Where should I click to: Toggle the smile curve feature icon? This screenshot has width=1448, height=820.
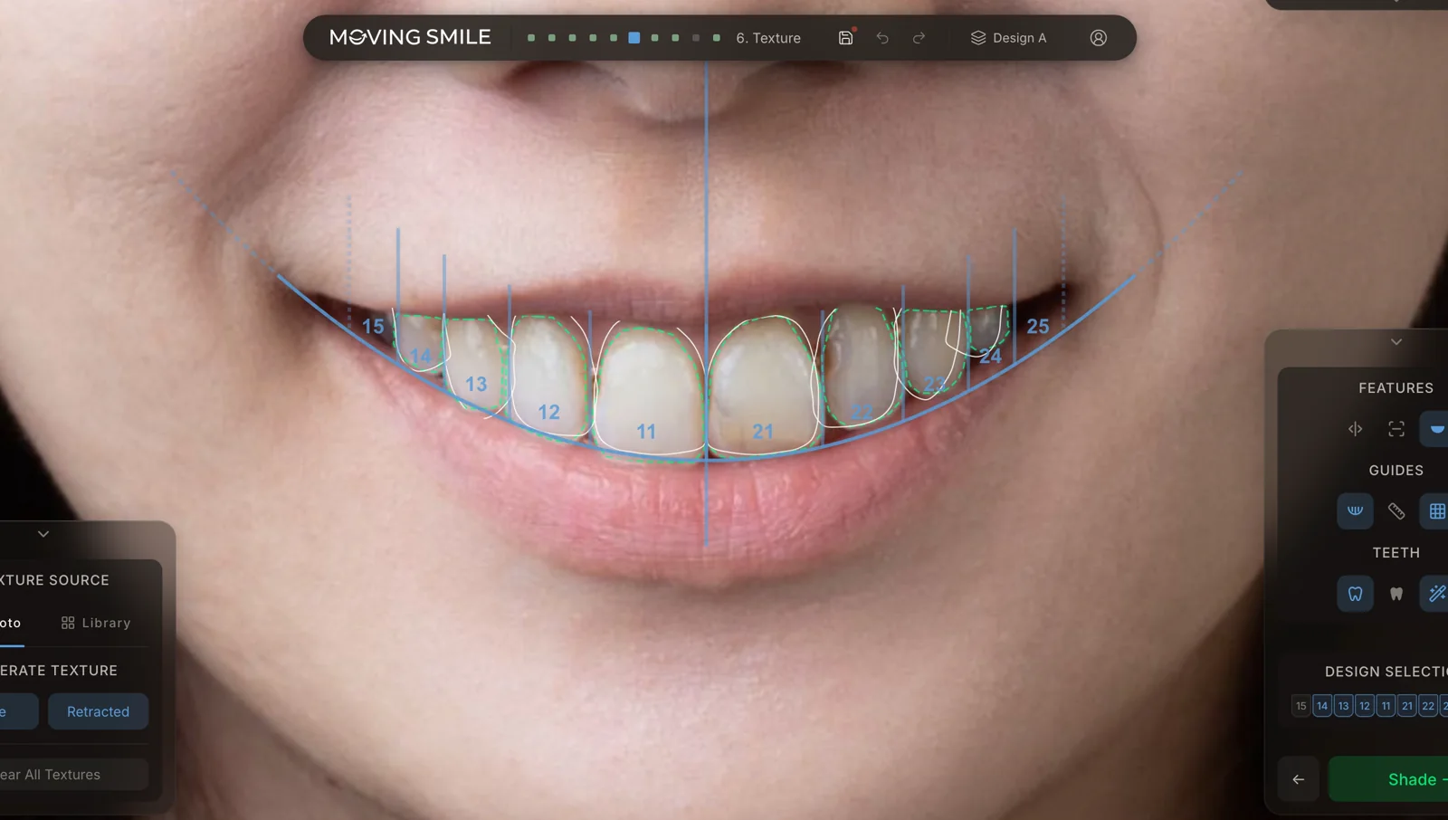[1435, 429]
